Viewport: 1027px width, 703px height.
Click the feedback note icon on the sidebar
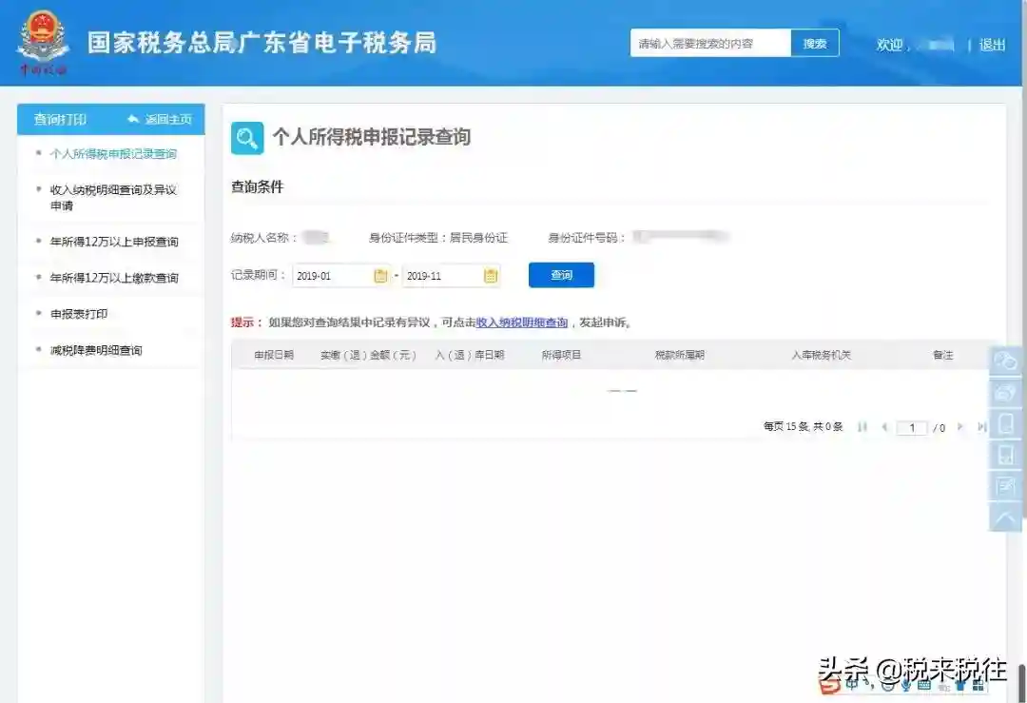[1006, 486]
